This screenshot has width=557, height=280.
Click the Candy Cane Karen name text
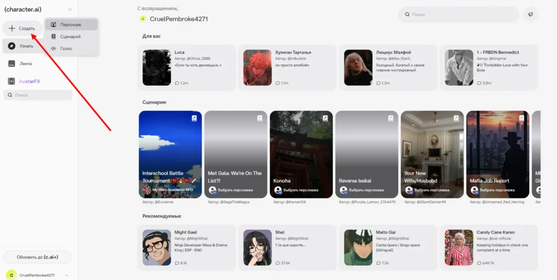point(496,232)
